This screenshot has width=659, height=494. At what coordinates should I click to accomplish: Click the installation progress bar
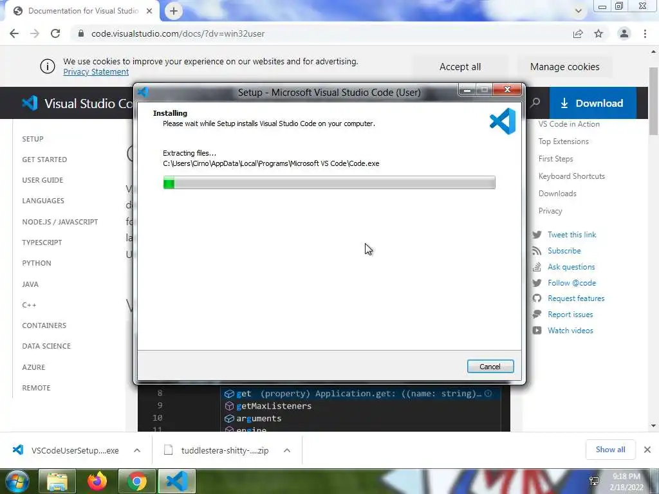[329, 182]
